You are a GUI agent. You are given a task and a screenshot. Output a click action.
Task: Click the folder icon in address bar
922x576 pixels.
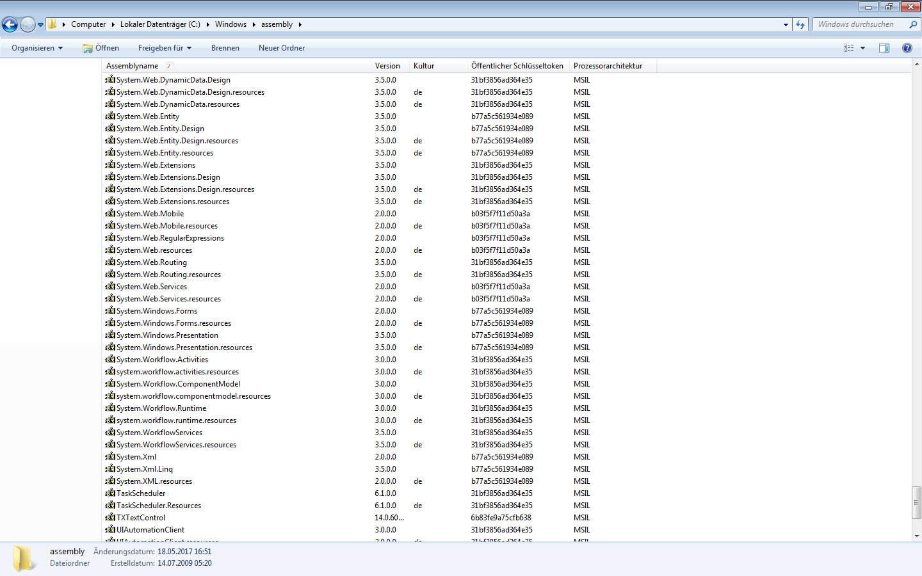pos(53,24)
